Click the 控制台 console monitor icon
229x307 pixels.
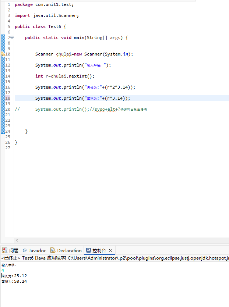coord(88,250)
